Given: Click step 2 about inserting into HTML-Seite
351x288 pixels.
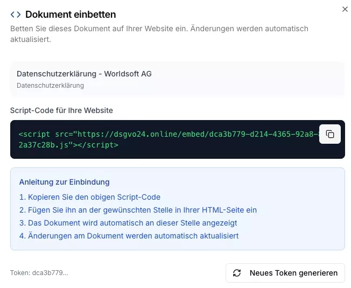Looking at the screenshot, I should tap(138, 210).
